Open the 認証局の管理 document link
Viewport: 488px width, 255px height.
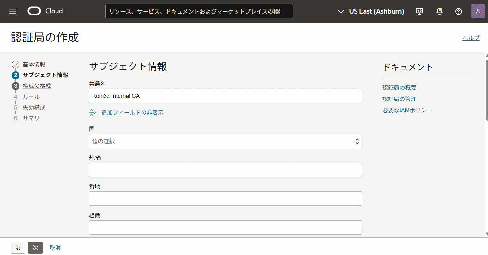click(x=399, y=99)
